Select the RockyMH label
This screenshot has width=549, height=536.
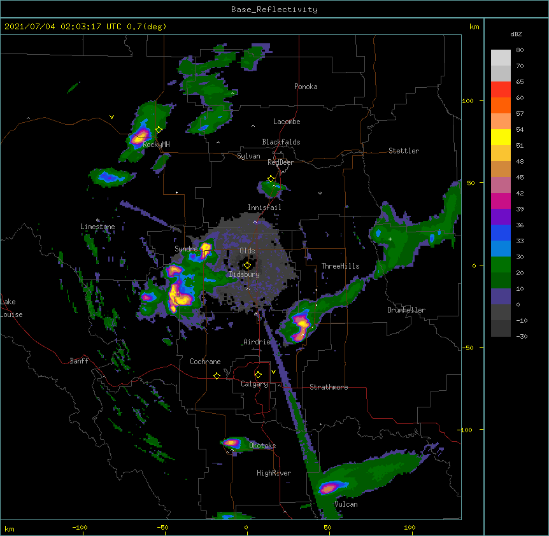[156, 144]
